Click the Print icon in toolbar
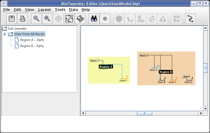 (x=23, y=19)
